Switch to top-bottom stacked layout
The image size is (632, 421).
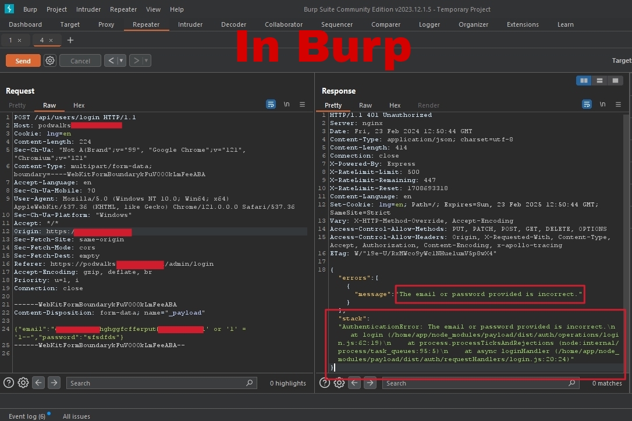pyautogui.click(x=599, y=81)
